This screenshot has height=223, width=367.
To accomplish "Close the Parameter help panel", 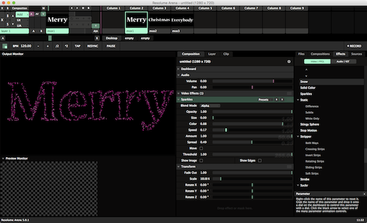I will [364, 194].
